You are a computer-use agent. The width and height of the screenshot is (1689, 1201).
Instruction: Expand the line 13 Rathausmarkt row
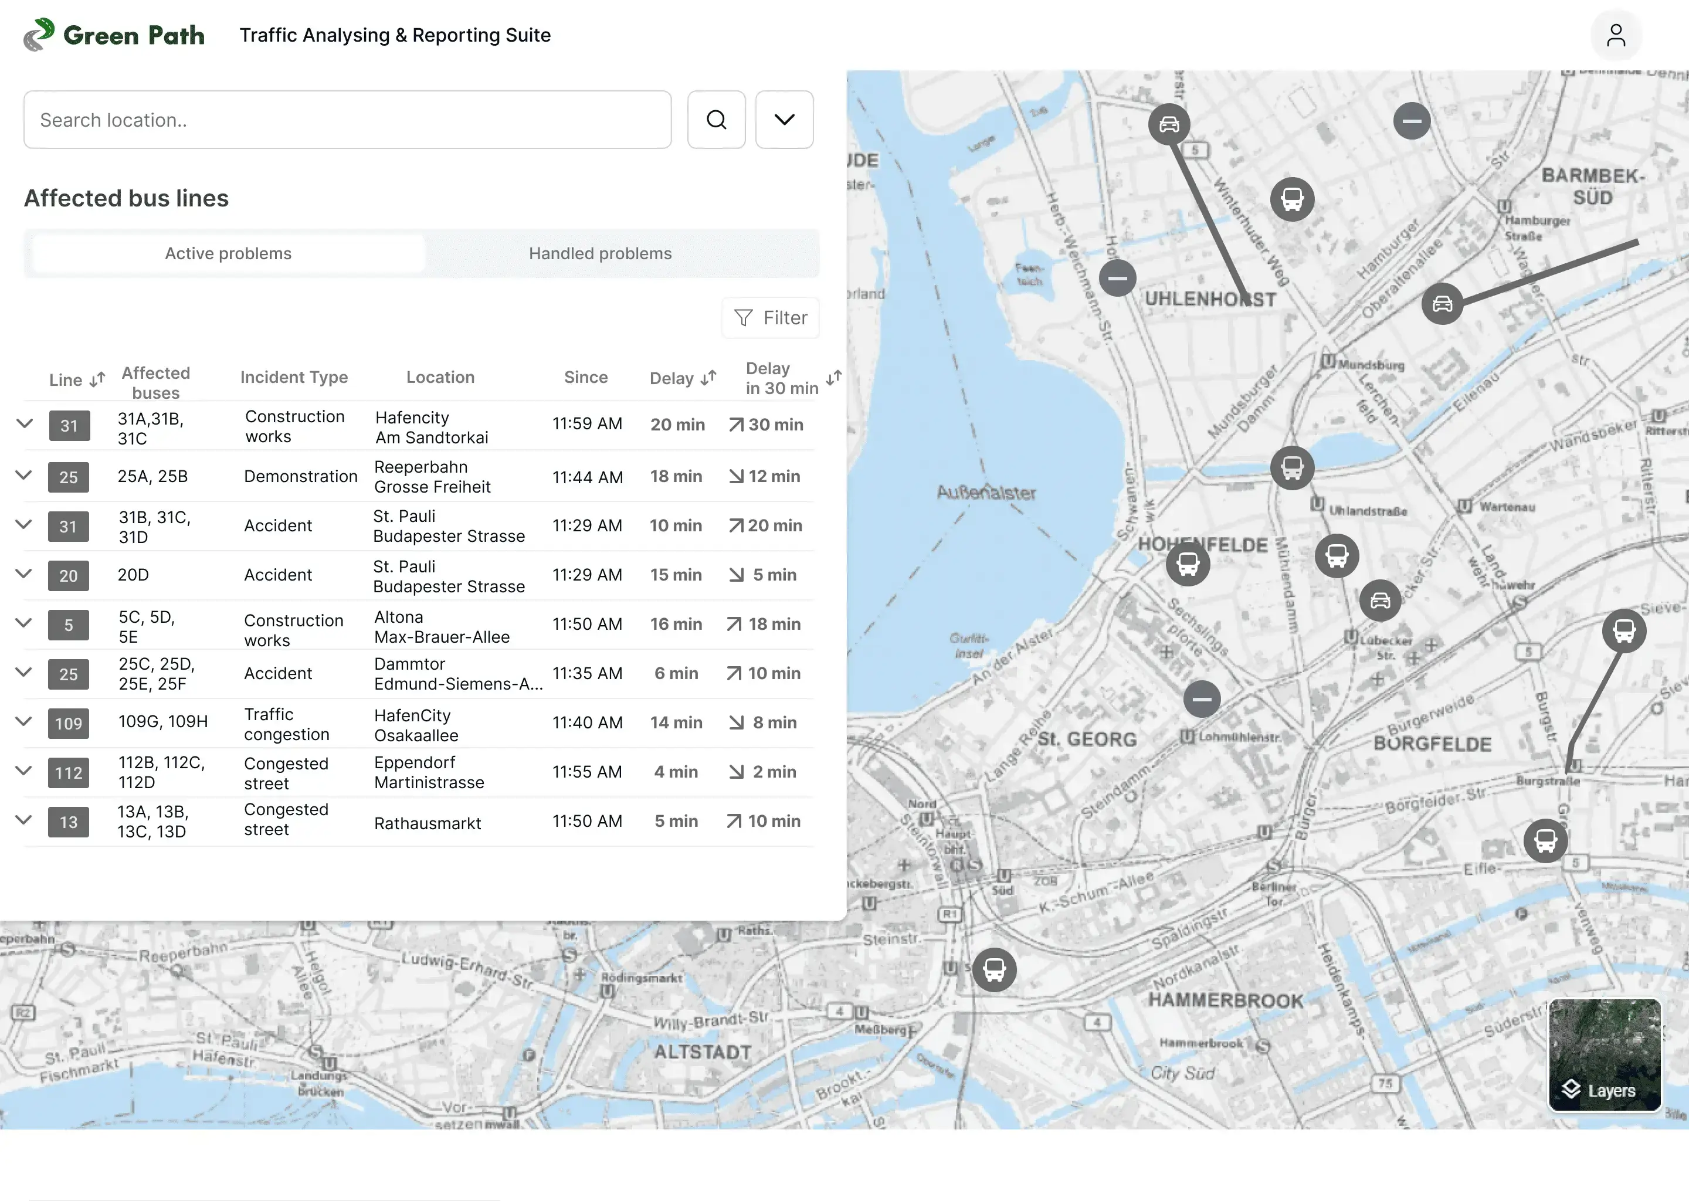click(25, 820)
